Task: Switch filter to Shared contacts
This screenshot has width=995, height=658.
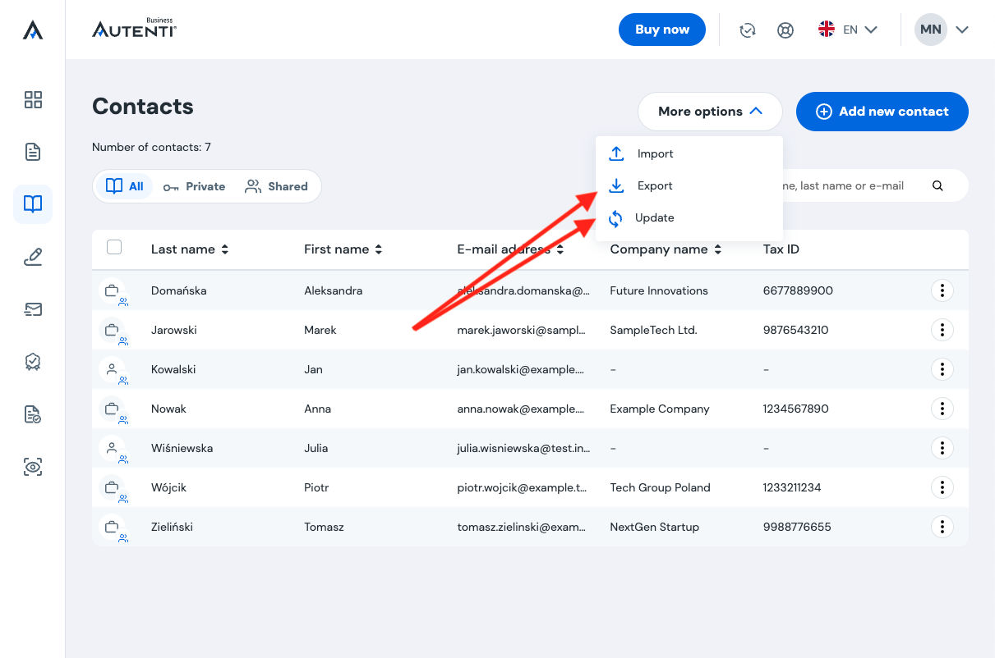Action: [277, 186]
